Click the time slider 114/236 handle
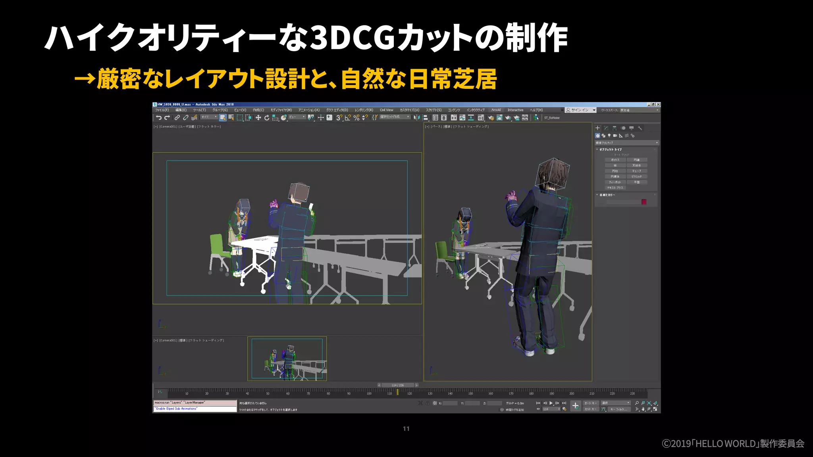Screen dimensions: 813x457 point(398,385)
